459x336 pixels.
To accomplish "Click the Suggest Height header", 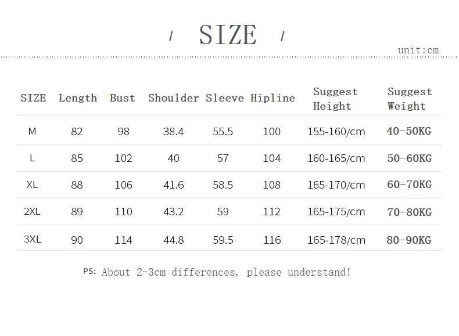I will pyautogui.click(x=335, y=99).
